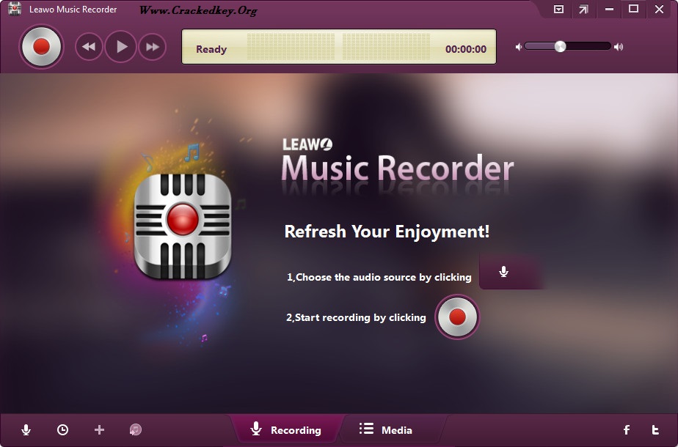678x447 pixels.
Task: Click the plus add icon in the bottom bar
Action: tap(100, 429)
